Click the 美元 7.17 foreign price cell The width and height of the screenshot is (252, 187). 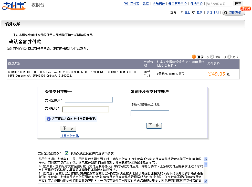click(x=147, y=74)
